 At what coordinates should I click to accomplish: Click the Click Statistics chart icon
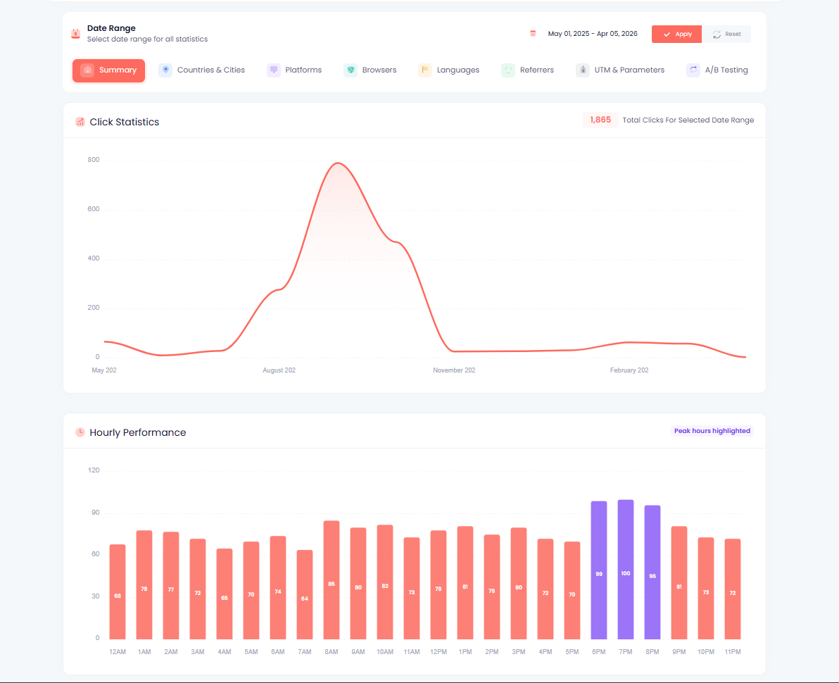click(x=80, y=121)
